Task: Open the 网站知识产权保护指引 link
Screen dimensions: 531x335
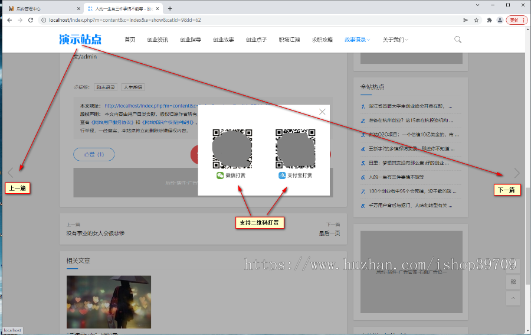Action: 168,122
